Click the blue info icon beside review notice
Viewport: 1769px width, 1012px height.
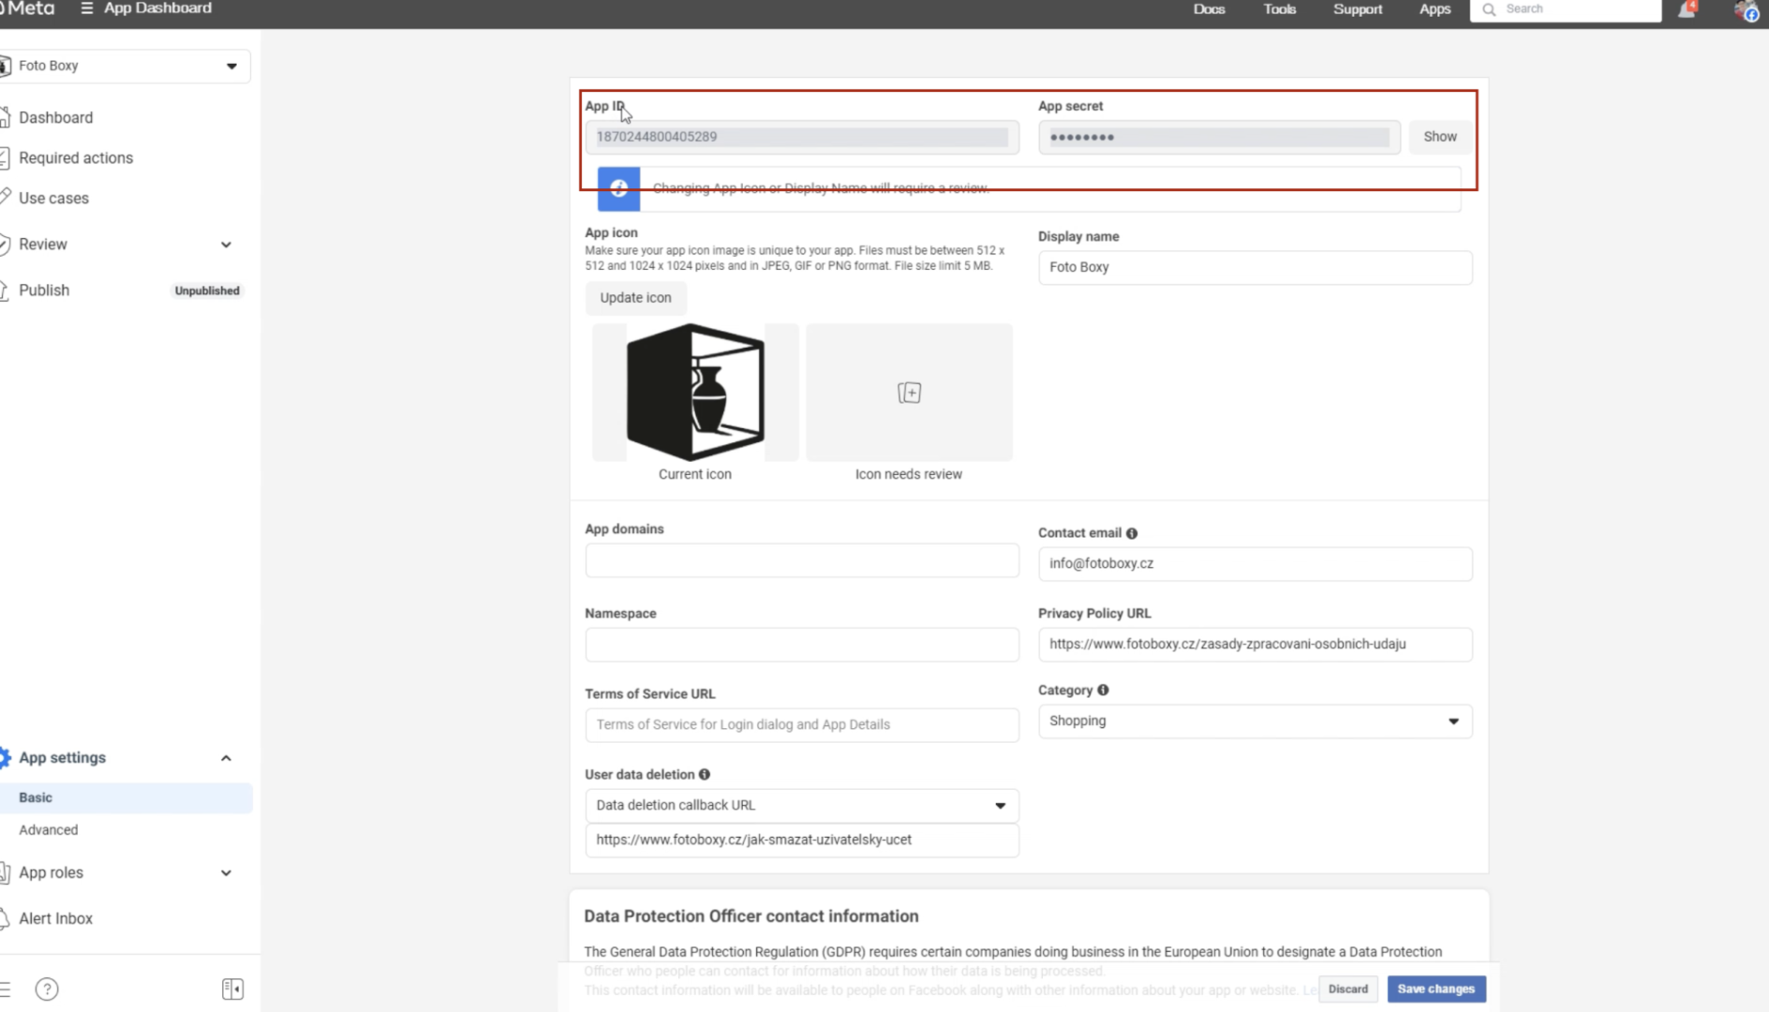click(618, 188)
